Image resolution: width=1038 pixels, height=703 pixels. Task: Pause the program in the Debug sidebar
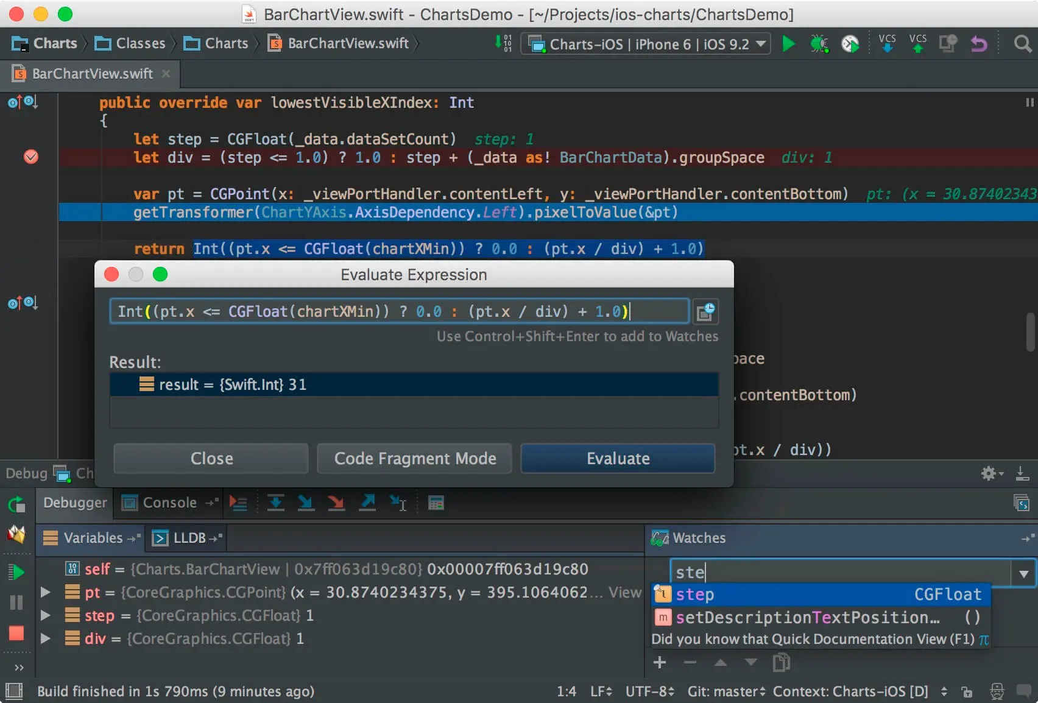[x=16, y=602]
